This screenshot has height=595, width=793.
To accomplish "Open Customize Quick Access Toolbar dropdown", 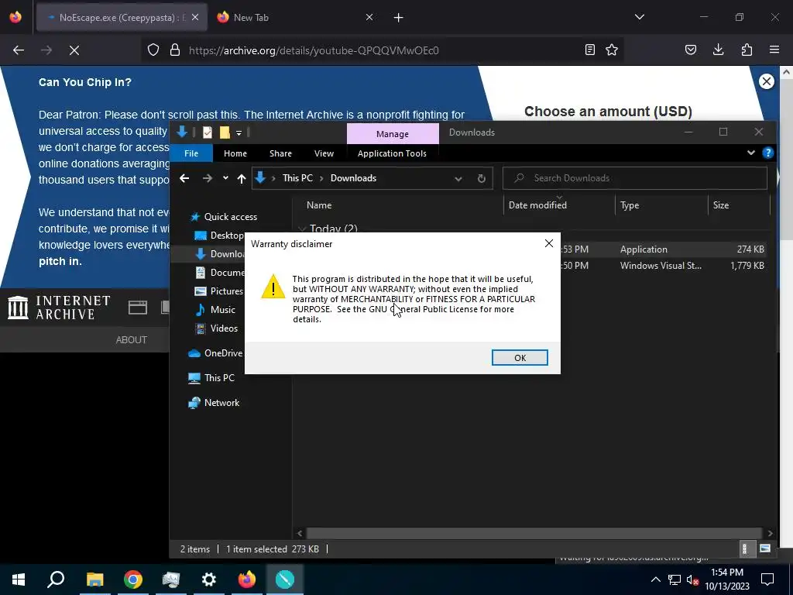I will 239,133.
